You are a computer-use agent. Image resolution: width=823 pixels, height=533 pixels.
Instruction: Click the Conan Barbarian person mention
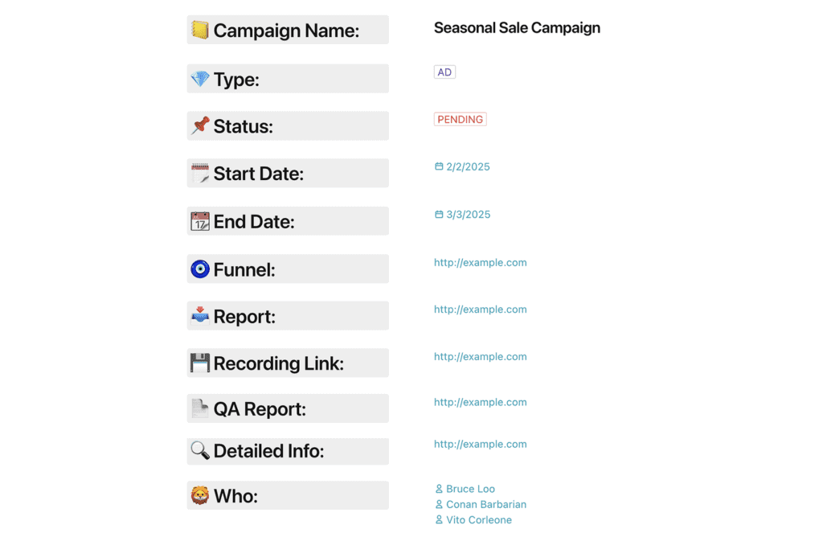pos(485,505)
